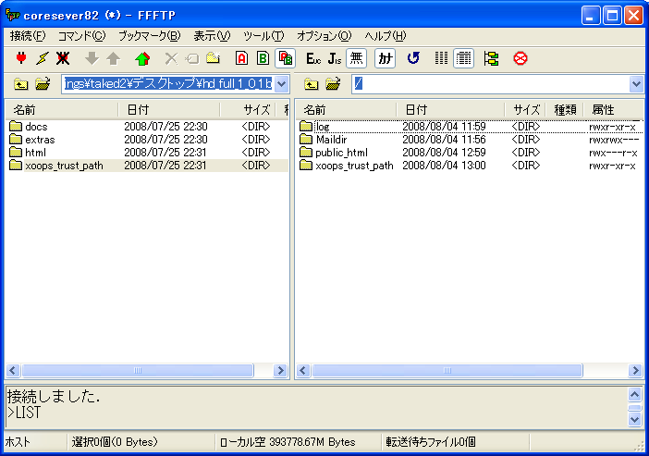
Task: Open the 接続(F) menu
Action: 27,36
